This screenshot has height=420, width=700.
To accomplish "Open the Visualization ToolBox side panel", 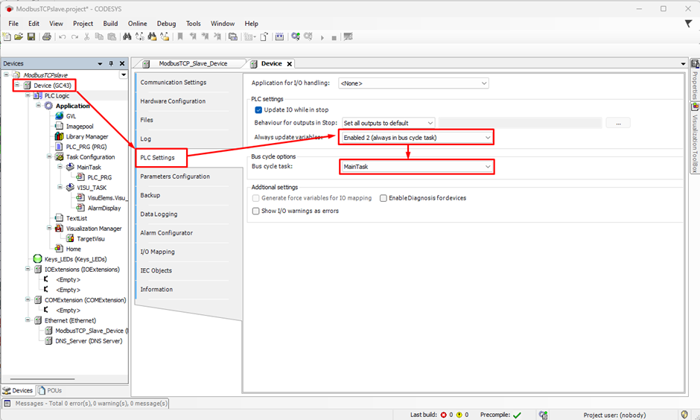I will point(695,139).
